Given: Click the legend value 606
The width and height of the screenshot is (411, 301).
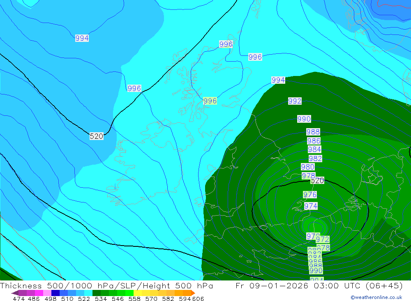Looking at the screenshot, I should coord(198,299).
